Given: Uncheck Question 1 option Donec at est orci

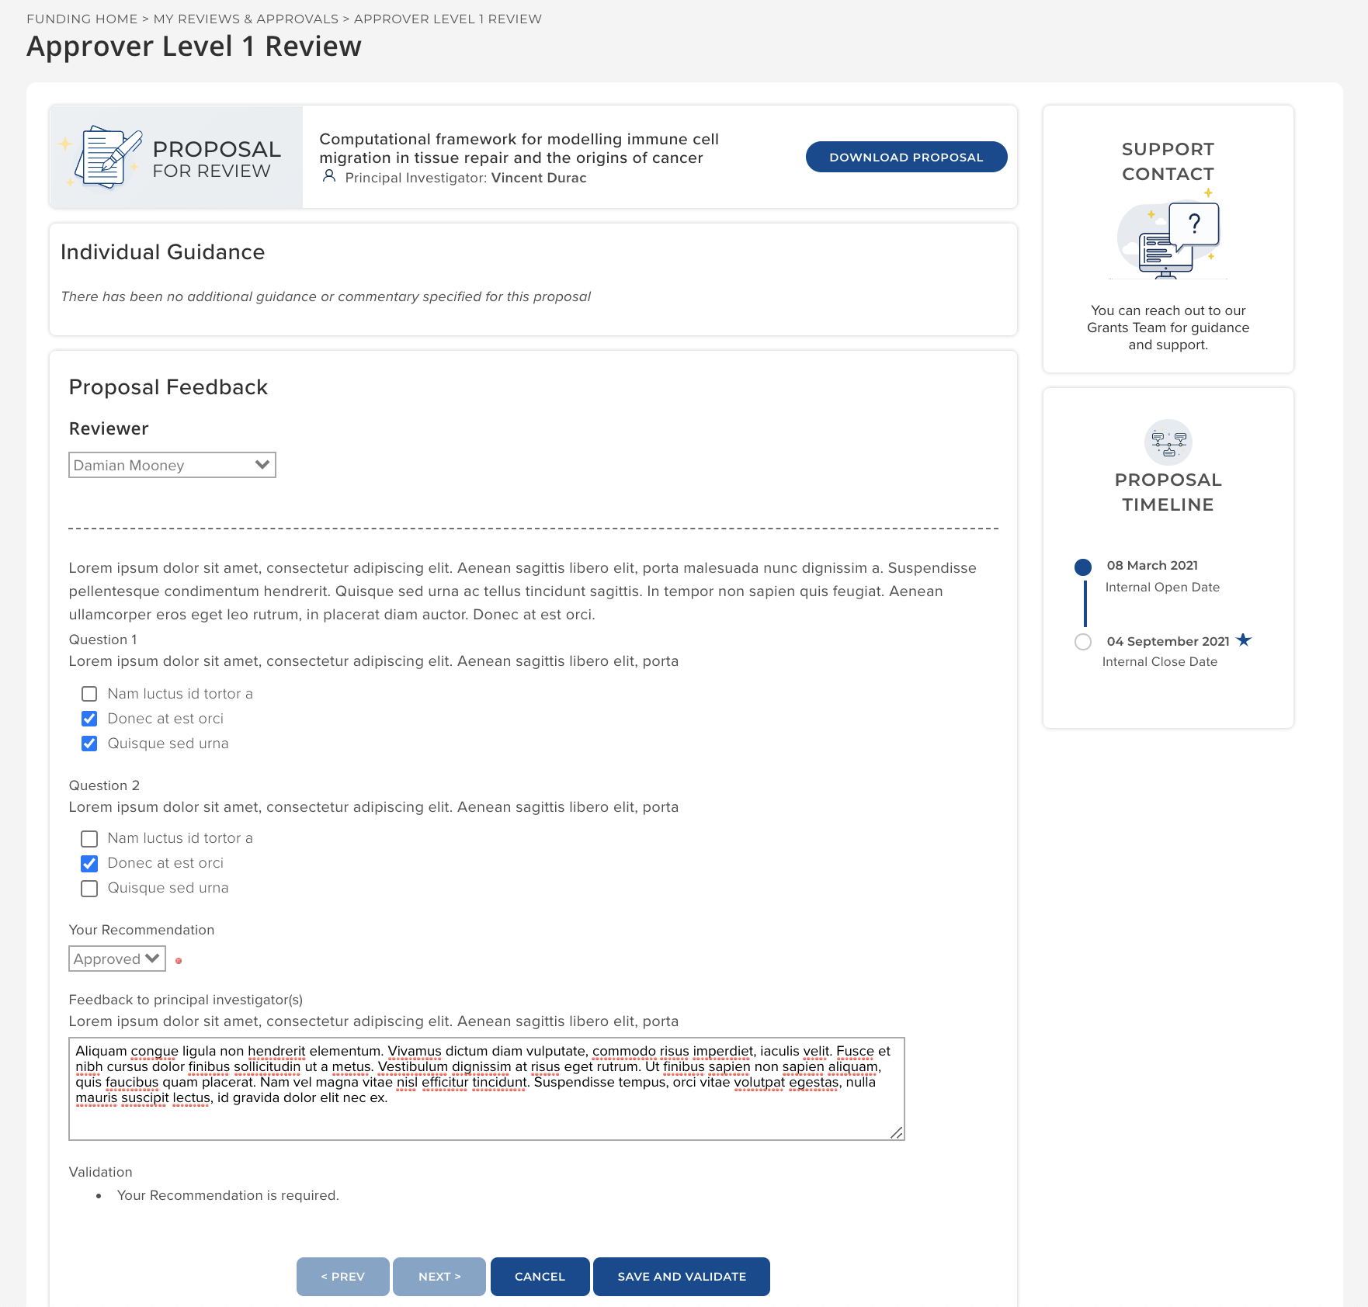Looking at the screenshot, I should [x=89, y=719].
